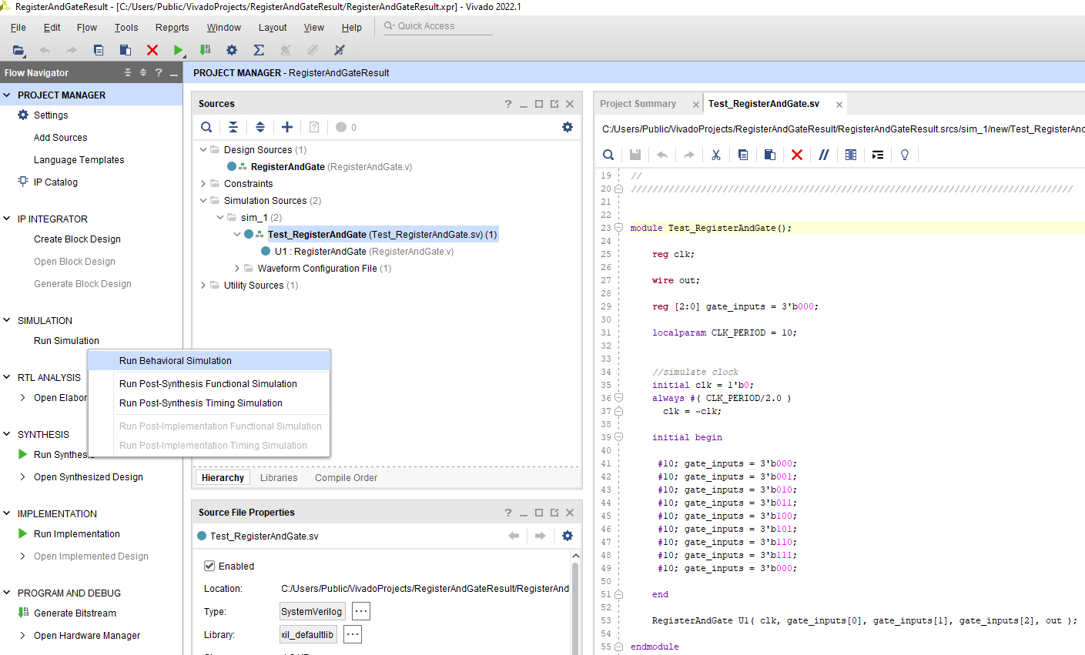Click indent icon in editor toolbar

pos(878,155)
